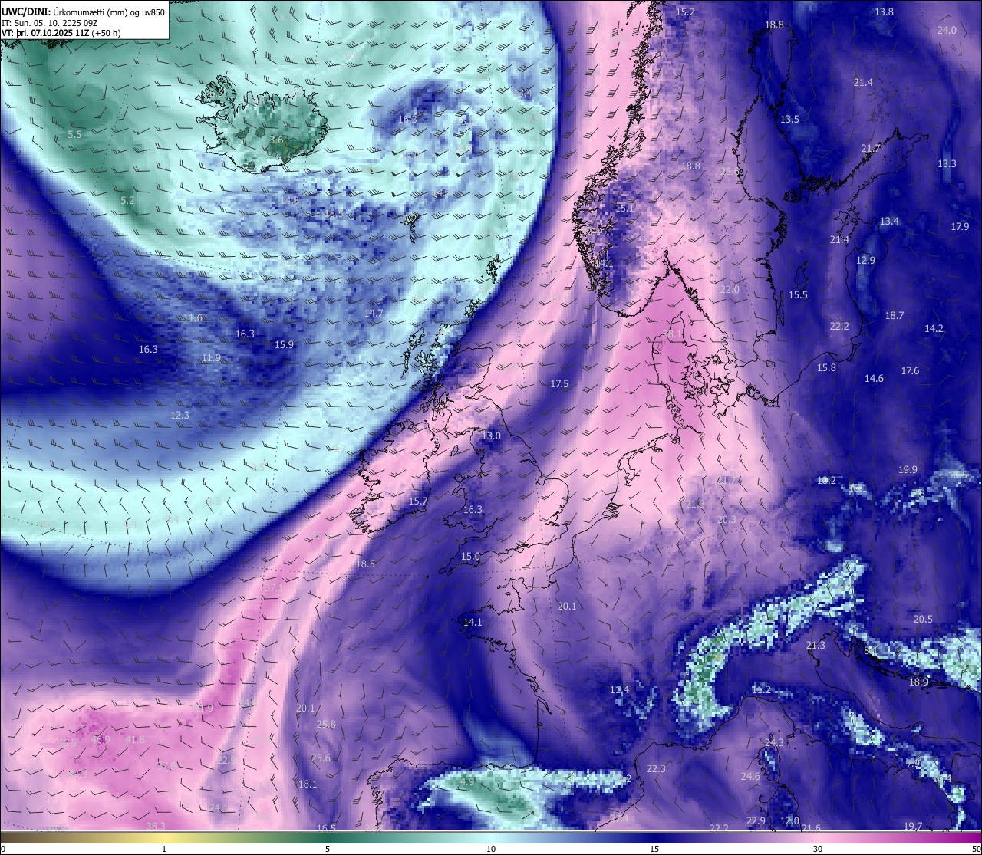Click the 3.6 value over Iceland
The image size is (982, 855).
277,140
